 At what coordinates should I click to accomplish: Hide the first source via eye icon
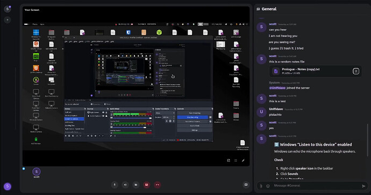(x=103, y=112)
